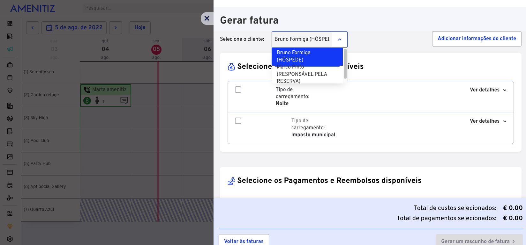Go to previous date with left chevron
526x245 pixels.
click(33, 28)
